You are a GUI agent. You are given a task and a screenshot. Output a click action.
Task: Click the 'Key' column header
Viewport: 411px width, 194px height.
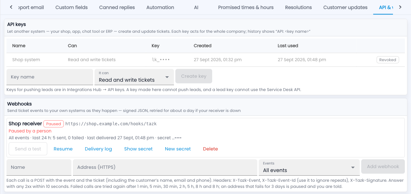coord(156,45)
